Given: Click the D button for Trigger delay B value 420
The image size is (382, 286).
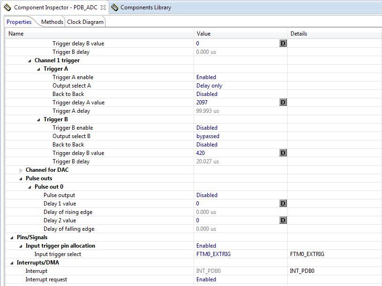Looking at the screenshot, I should pyautogui.click(x=283, y=153).
